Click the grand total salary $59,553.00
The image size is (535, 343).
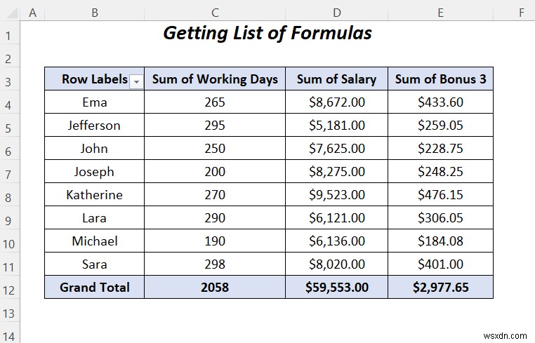[337, 287]
